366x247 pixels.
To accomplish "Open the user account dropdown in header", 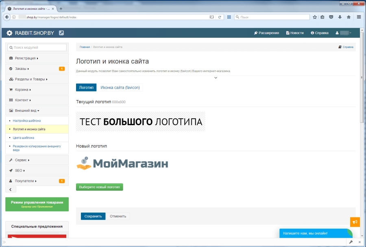I will (344, 33).
